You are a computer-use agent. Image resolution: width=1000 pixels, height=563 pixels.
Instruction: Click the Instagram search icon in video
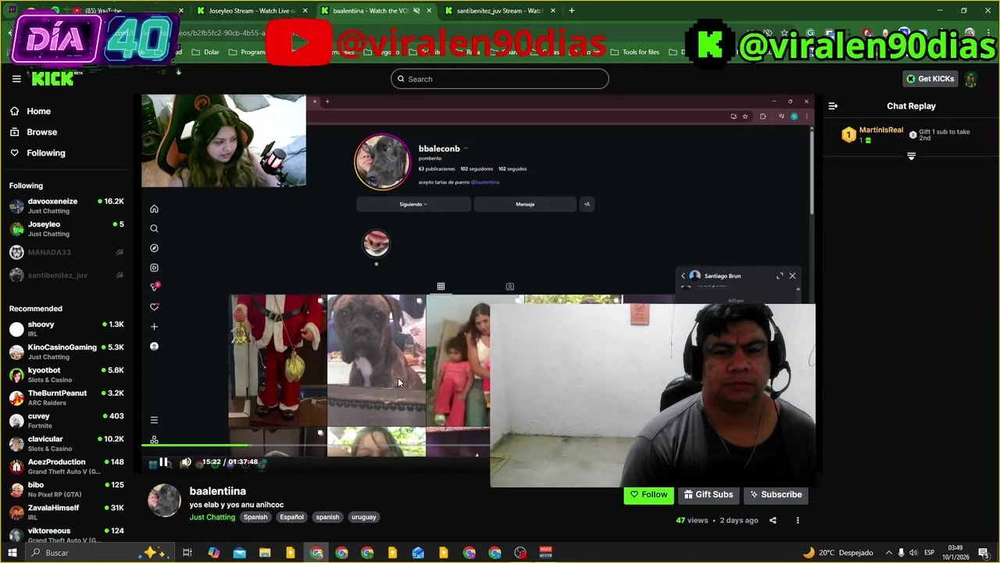[154, 228]
